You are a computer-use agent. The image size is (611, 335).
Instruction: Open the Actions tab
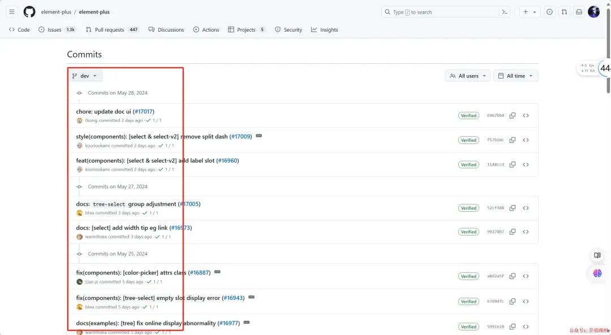(206, 29)
